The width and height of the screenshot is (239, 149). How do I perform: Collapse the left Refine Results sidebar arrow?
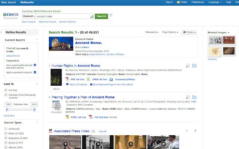(1, 32)
